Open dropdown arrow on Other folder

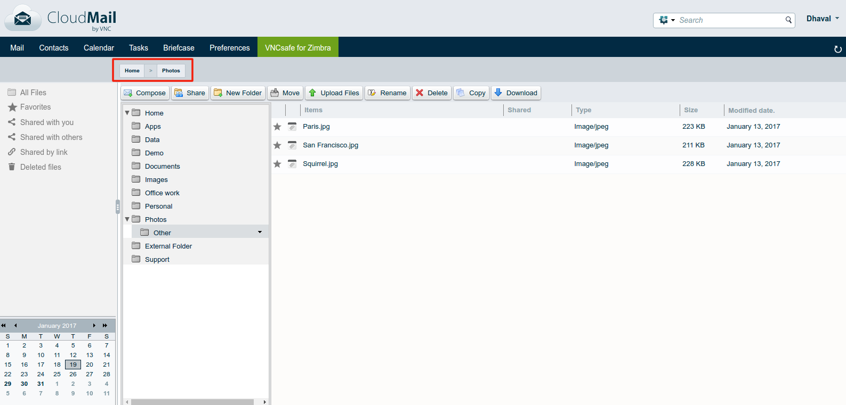260,232
